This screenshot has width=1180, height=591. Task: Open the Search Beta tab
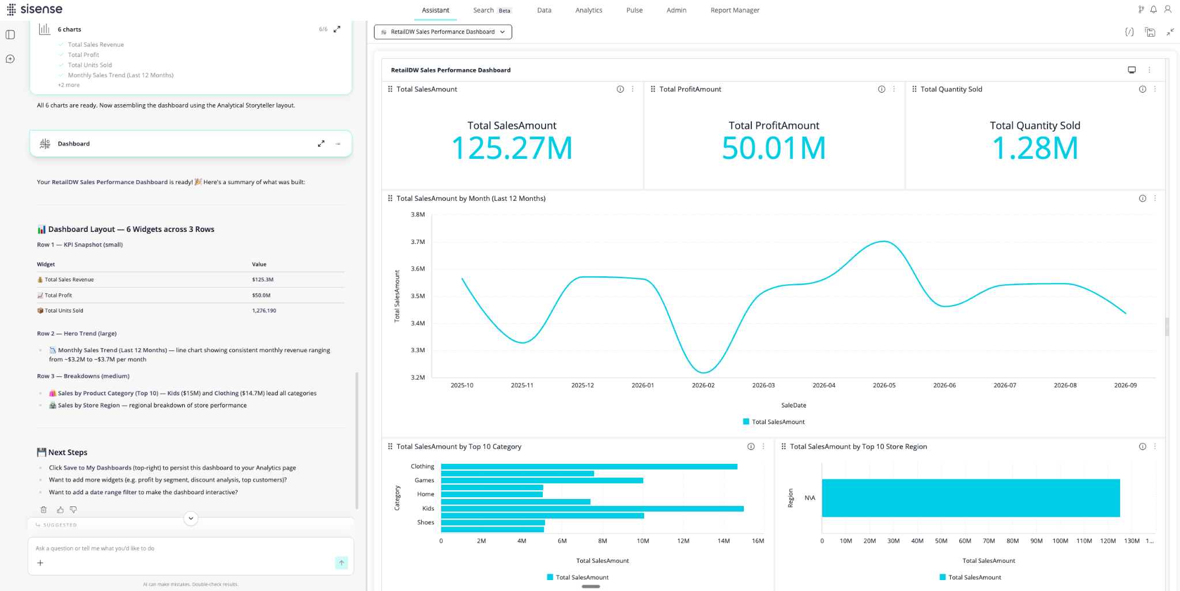coord(492,10)
